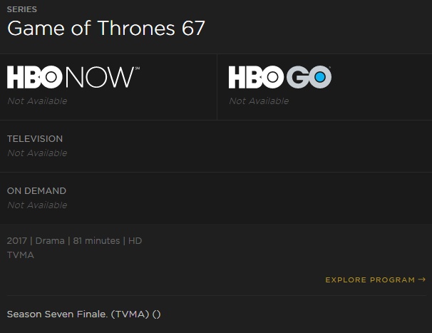
Task: Click the gray GO letters of the logo
Action: (309, 77)
